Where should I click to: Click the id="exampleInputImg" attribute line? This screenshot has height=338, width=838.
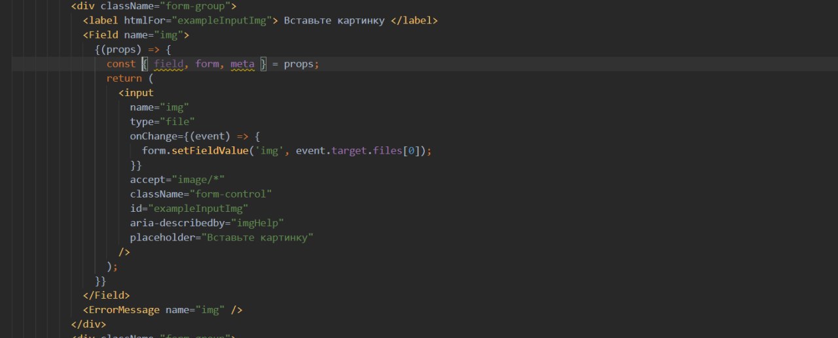189,208
